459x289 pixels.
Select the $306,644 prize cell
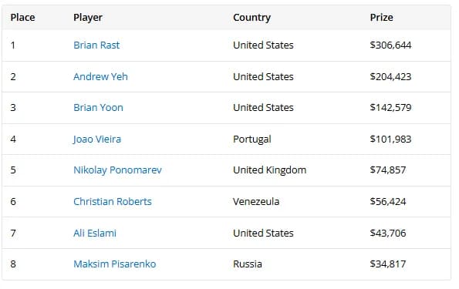(x=390, y=45)
